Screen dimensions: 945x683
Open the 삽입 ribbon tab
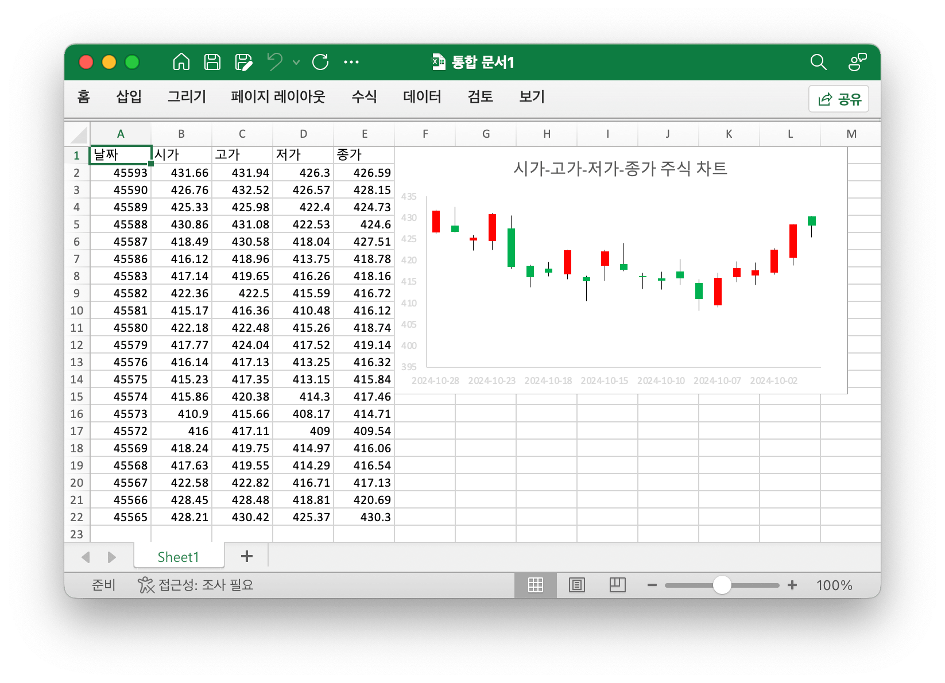click(129, 96)
